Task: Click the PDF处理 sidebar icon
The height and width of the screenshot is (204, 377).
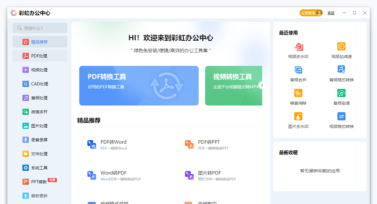Action: pyautogui.click(x=26, y=56)
